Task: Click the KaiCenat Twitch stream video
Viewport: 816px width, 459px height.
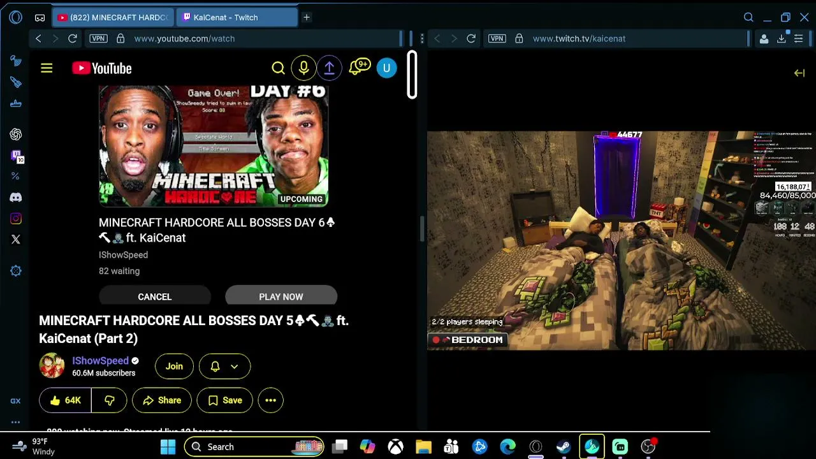Action: [622, 240]
